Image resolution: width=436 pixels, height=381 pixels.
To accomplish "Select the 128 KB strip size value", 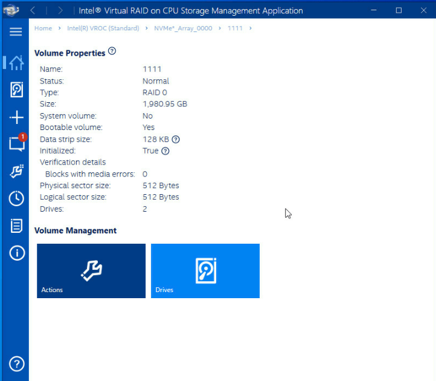I will coord(156,139).
